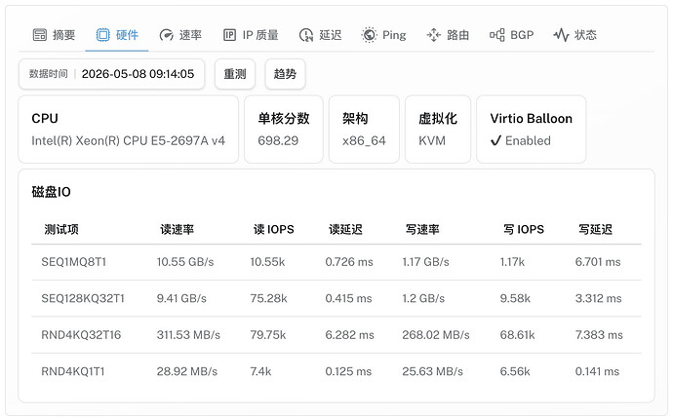
Task: Open the BGP tab
Action: [x=512, y=35]
